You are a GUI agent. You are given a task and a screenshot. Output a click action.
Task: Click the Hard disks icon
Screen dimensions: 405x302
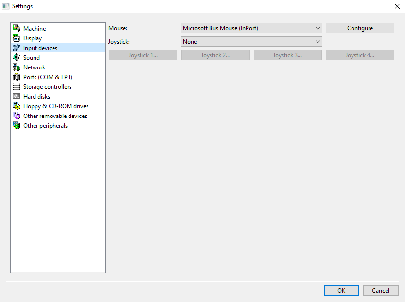coord(17,96)
